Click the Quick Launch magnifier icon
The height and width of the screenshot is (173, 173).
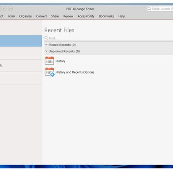click(149, 9)
